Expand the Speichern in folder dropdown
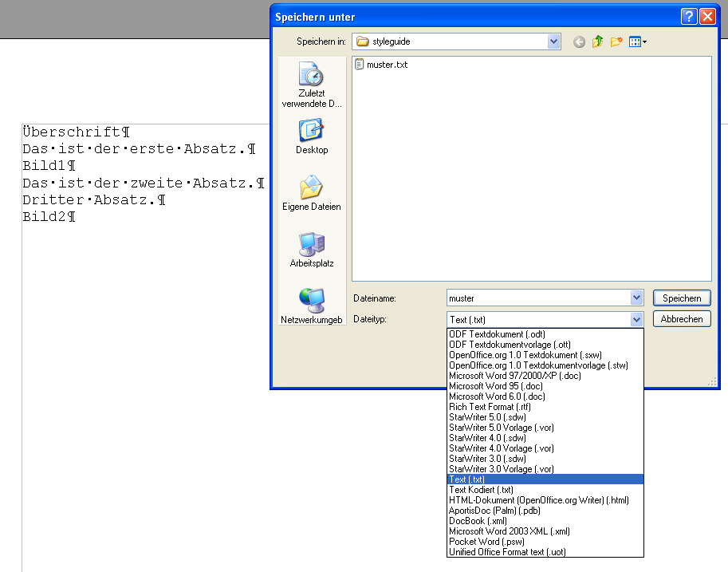The image size is (728, 572). pyautogui.click(x=554, y=41)
